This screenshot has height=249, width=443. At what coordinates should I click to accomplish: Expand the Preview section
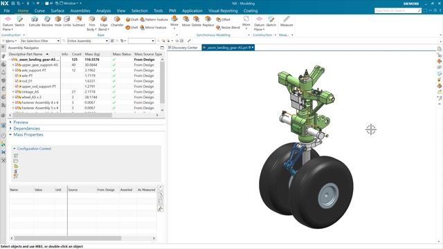tap(11, 122)
